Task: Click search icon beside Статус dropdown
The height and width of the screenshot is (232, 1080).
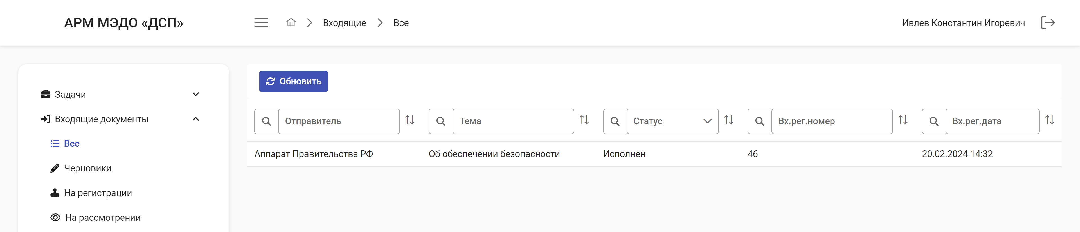Action: coord(615,121)
